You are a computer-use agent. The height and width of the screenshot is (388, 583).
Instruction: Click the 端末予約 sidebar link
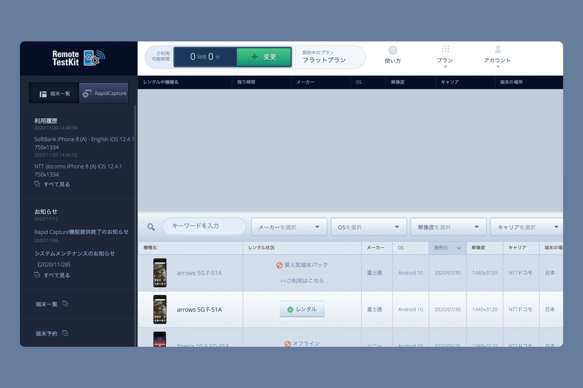(x=47, y=333)
